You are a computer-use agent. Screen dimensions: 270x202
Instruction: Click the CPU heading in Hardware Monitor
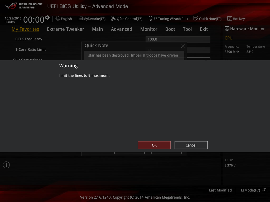pos(229,38)
